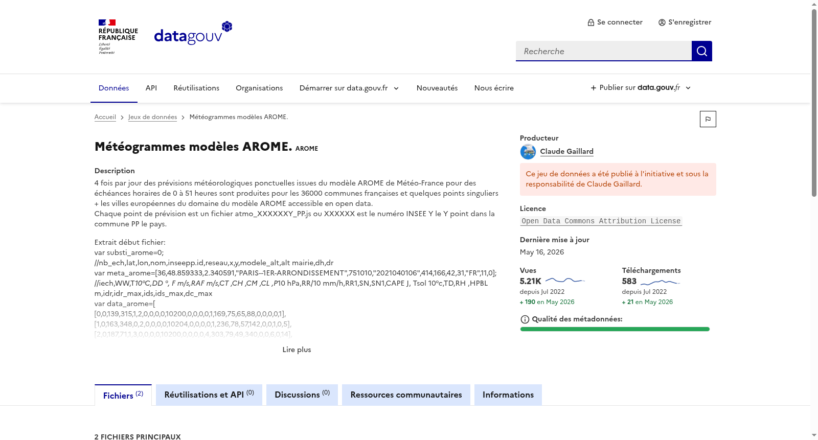Select Nous écrire in the navigation

pos(494,88)
